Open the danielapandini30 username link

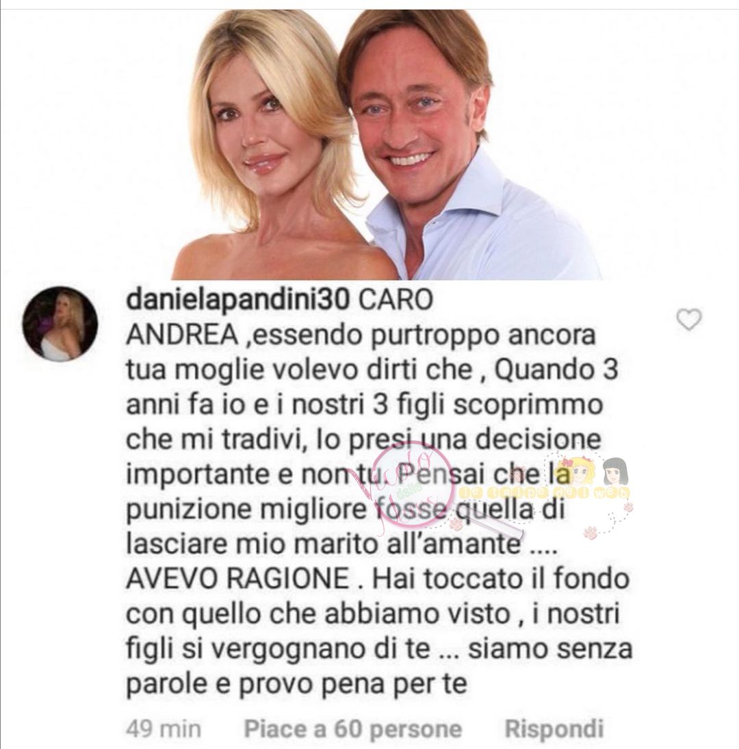click(238, 300)
